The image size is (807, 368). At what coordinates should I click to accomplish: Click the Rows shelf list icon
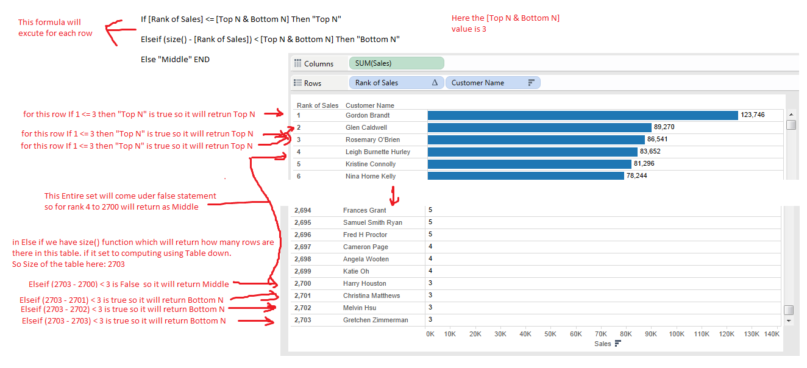(298, 83)
